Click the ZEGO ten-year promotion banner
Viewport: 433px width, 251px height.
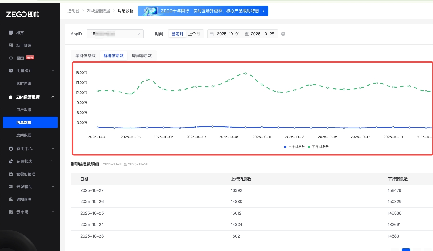click(x=203, y=11)
